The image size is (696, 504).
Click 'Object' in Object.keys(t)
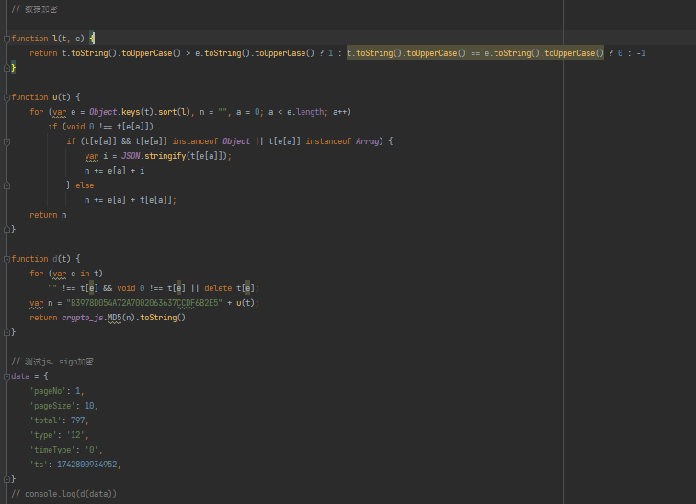pyautogui.click(x=103, y=112)
